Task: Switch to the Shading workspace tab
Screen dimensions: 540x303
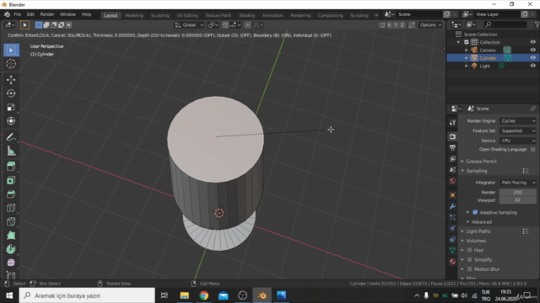Action: [x=247, y=15]
